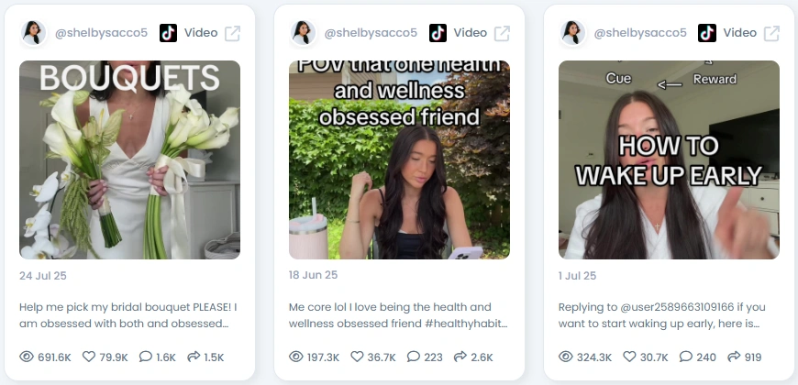Click the heart icon with 79.9K likes
The image size is (798, 385).
click(89, 357)
